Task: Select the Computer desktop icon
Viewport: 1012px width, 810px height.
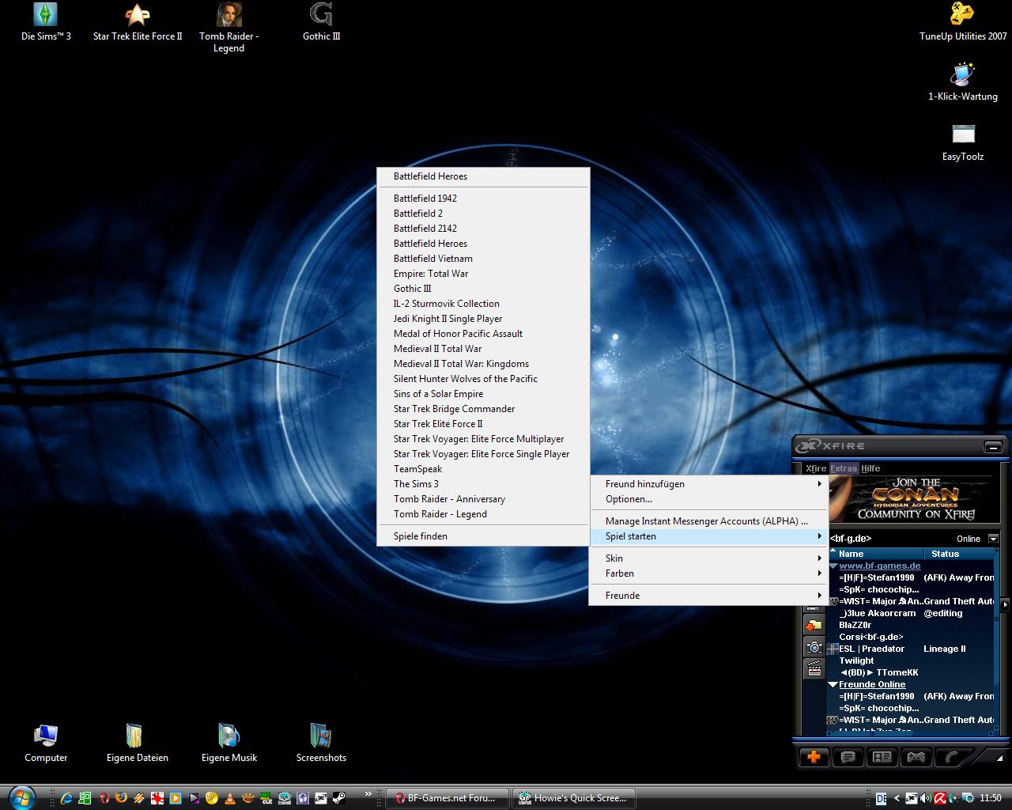Action: tap(46, 744)
